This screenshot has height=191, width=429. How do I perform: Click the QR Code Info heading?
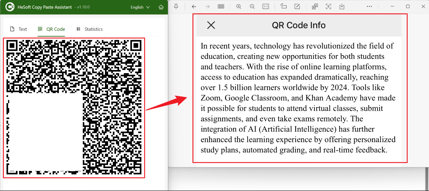coord(299,25)
